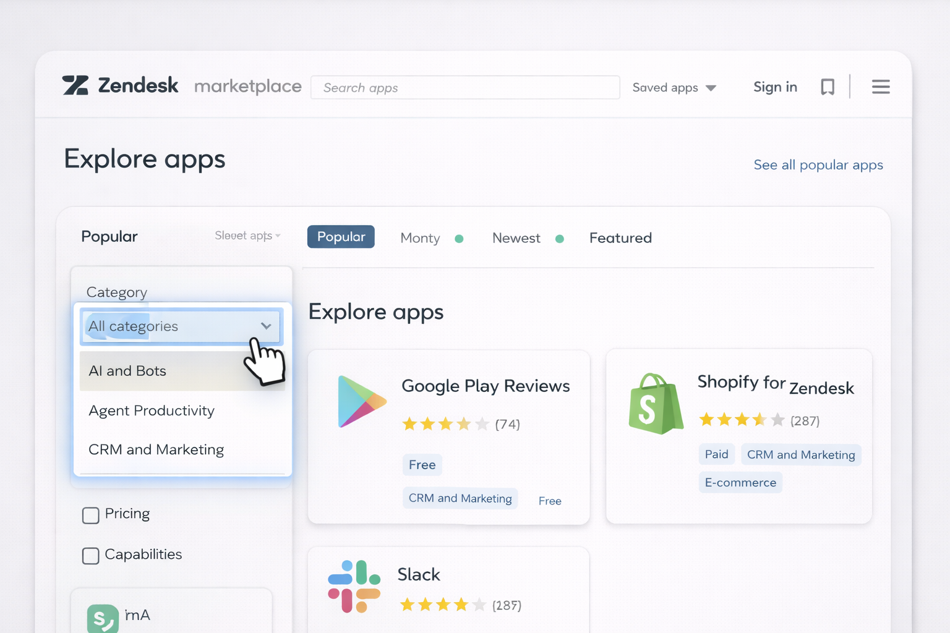Viewport: 950px width, 633px height.
Task: Open the hamburger menu icon
Action: pos(881,87)
